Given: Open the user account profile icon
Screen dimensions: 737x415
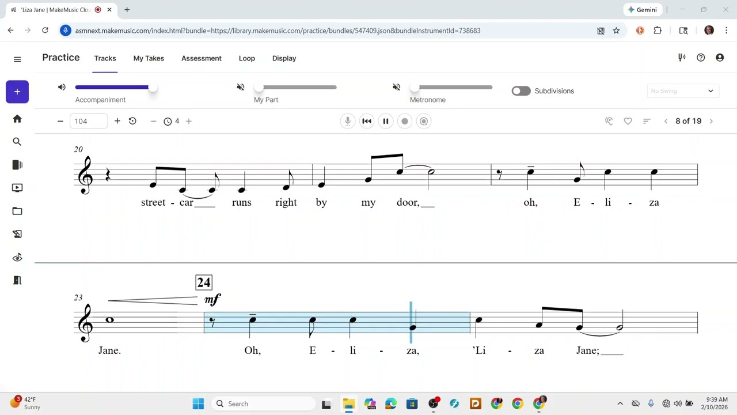Looking at the screenshot, I should click(x=720, y=58).
